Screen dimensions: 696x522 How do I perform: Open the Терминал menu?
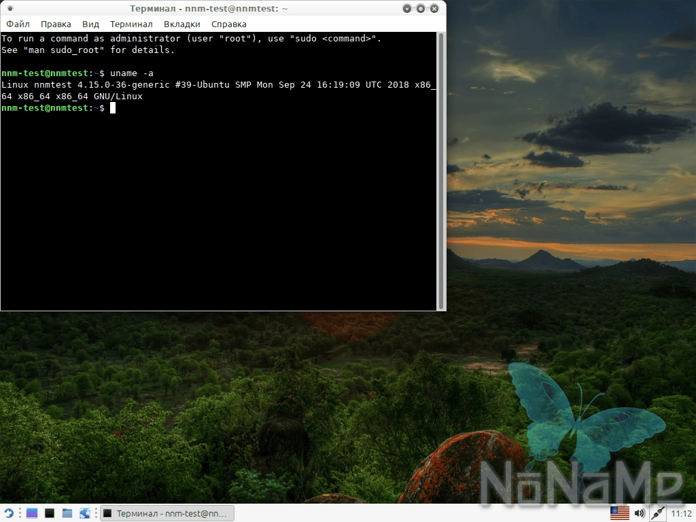click(131, 24)
